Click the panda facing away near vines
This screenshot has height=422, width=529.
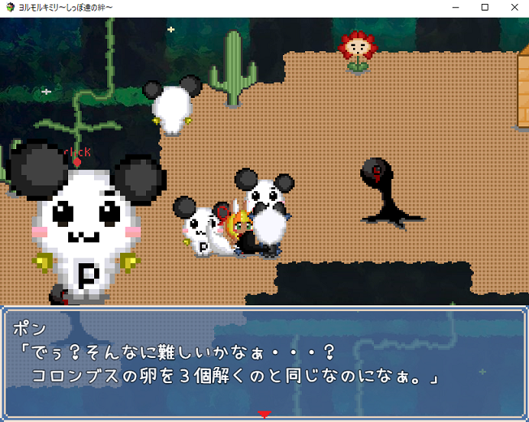point(172,106)
